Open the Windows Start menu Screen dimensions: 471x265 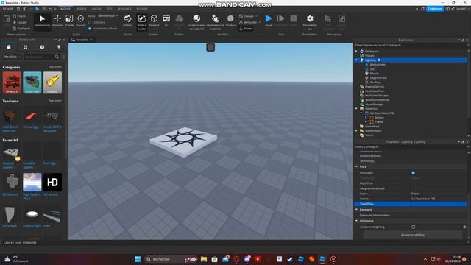[x=138, y=259]
